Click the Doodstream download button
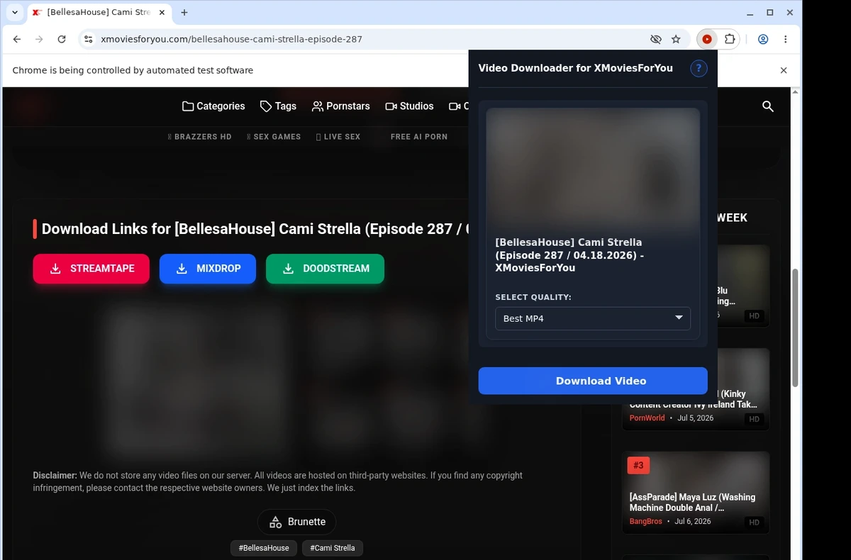This screenshot has height=560, width=851. pos(325,269)
